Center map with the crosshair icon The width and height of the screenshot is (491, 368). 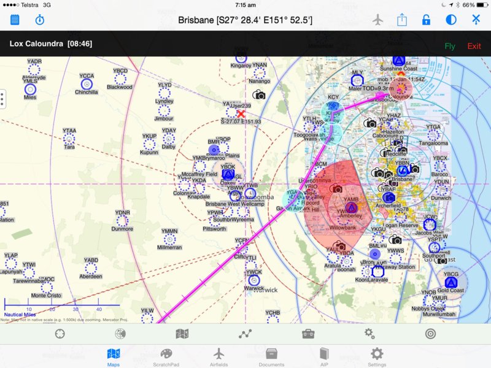pyautogui.click(x=60, y=334)
